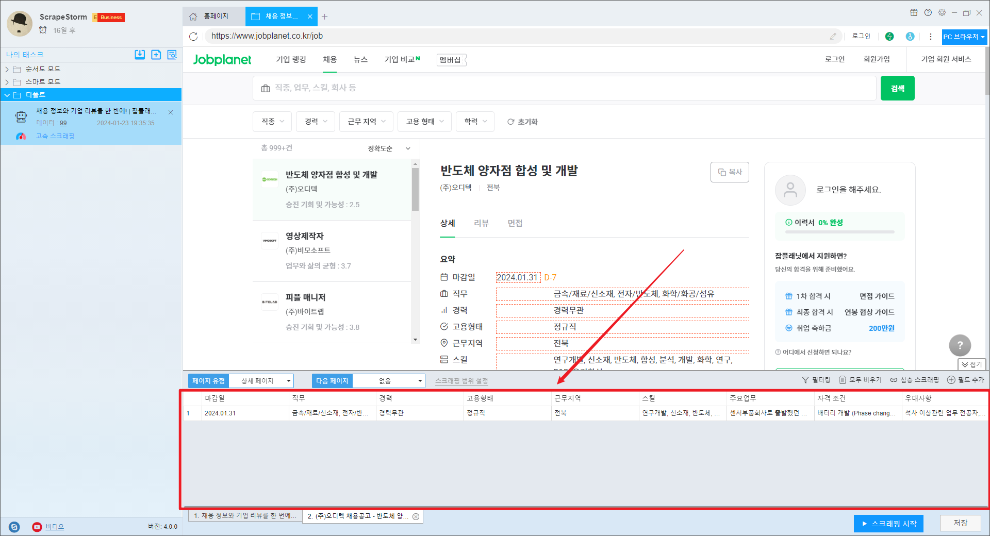Screen dimensions: 990x536
Task: Collapse the 디폴트 folder
Action: coord(7,95)
